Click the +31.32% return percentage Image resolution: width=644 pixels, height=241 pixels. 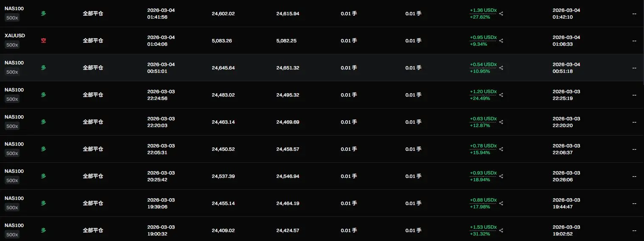point(480,234)
